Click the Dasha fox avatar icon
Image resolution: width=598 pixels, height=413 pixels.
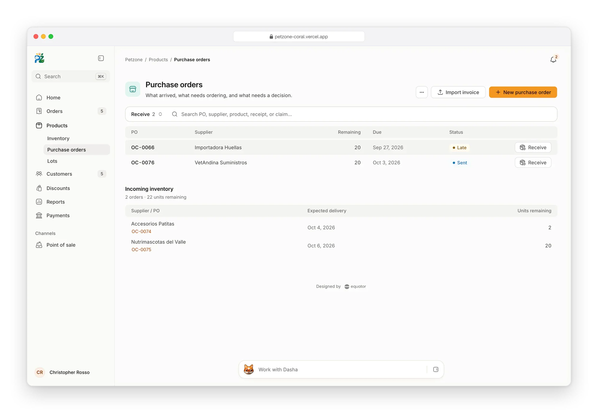pyautogui.click(x=249, y=369)
